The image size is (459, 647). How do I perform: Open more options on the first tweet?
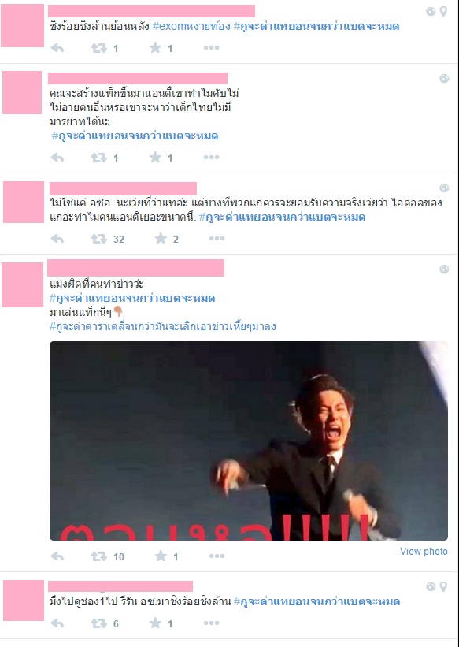point(211,48)
